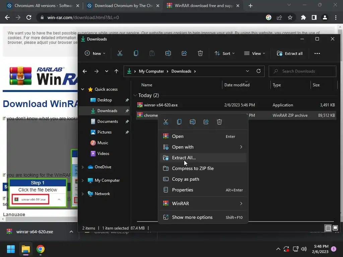The width and height of the screenshot is (343, 257).
Task: Open Chrome from taskbar
Action: (x=41, y=249)
